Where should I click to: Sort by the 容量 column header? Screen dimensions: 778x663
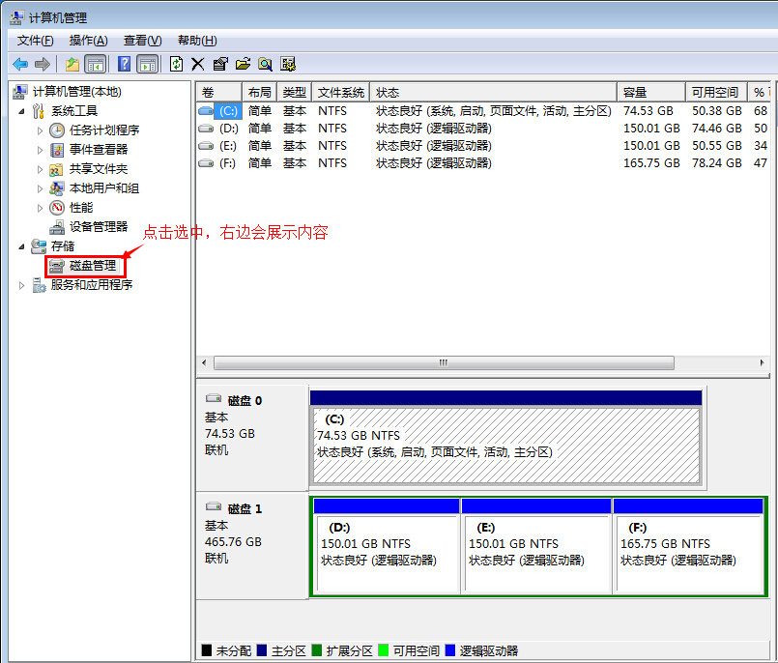tap(649, 92)
